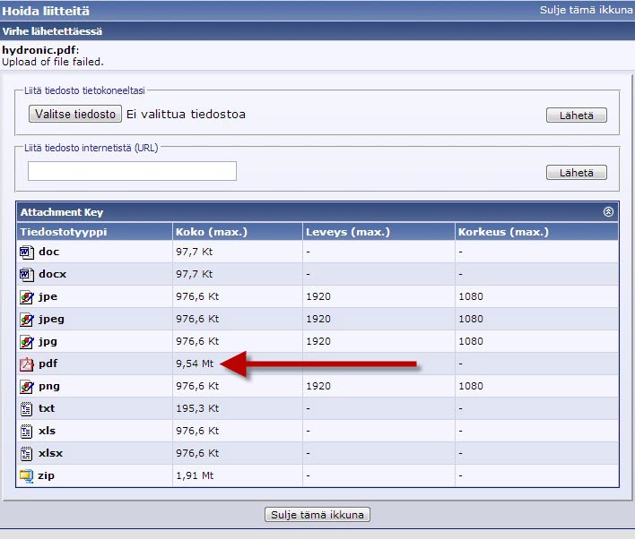Click the png image file icon
635x539 pixels.
pos(26,387)
